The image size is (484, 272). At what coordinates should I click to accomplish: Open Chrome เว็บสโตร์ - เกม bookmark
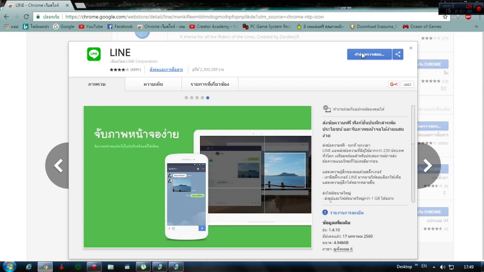(161, 26)
